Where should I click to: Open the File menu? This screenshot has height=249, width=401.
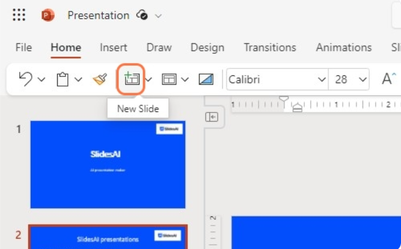point(23,48)
